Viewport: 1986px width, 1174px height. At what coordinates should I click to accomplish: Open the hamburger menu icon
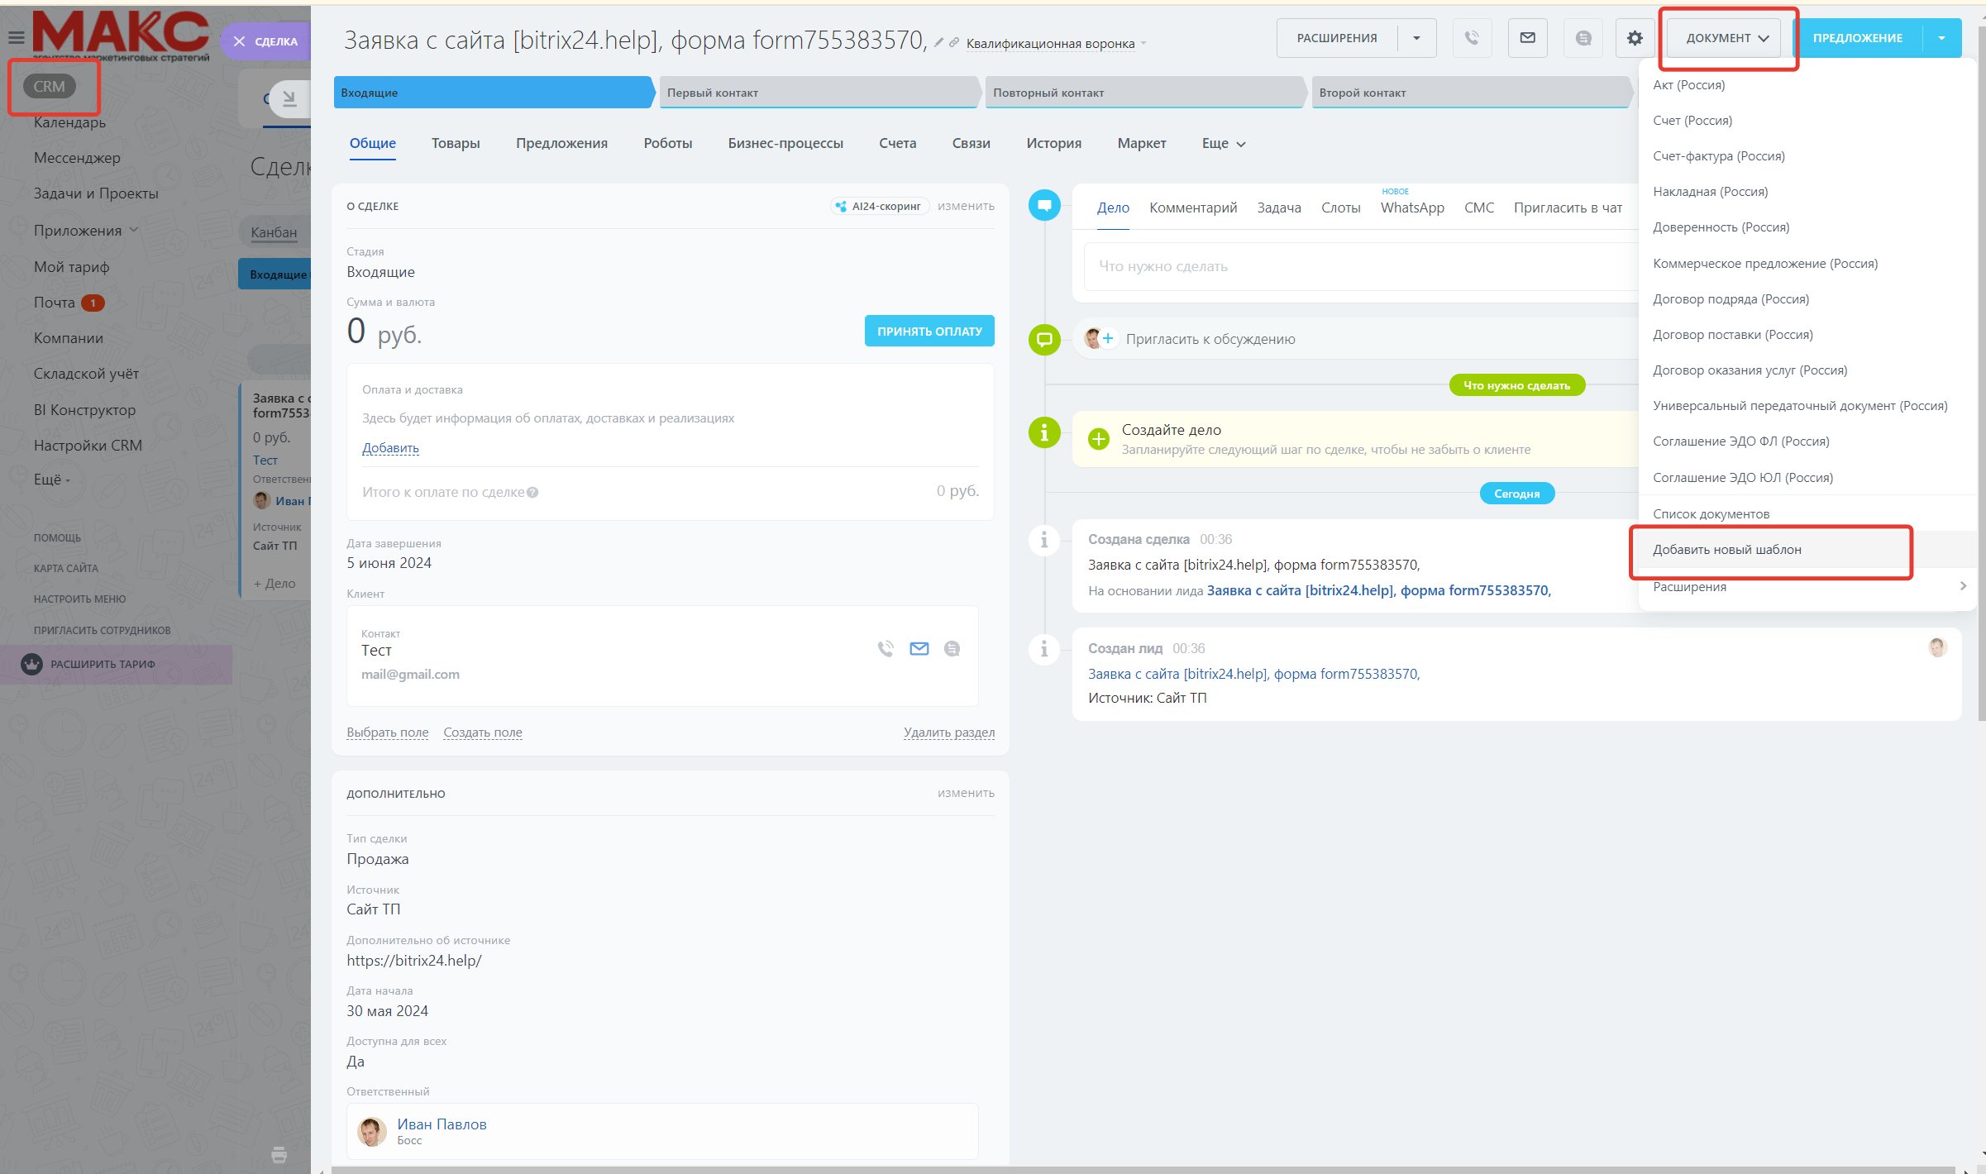(x=16, y=37)
